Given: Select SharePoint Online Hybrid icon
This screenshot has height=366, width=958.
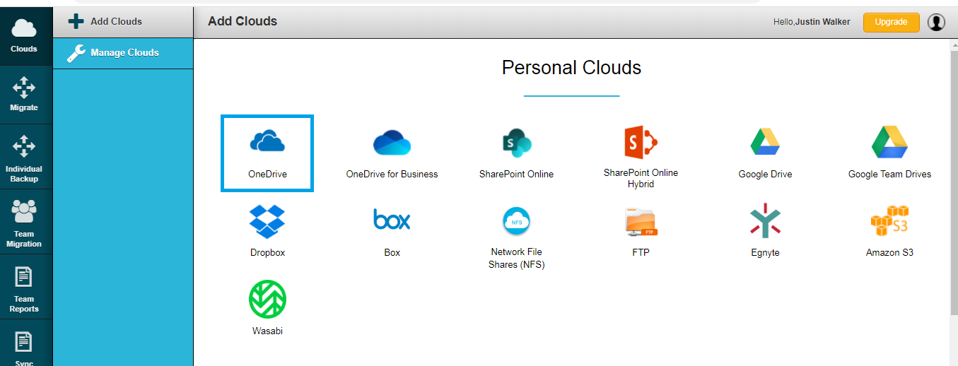Looking at the screenshot, I should click(x=641, y=142).
